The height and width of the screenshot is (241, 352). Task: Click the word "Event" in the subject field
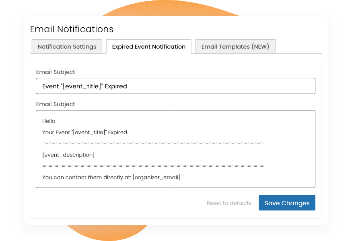pyautogui.click(x=49, y=86)
